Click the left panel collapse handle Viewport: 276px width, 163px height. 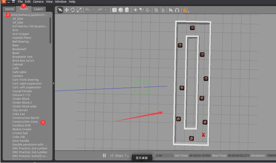(x=53, y=83)
